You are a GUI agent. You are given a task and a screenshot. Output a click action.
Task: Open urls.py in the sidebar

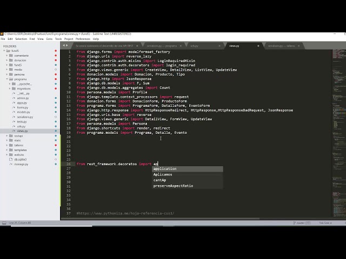coord(21,126)
